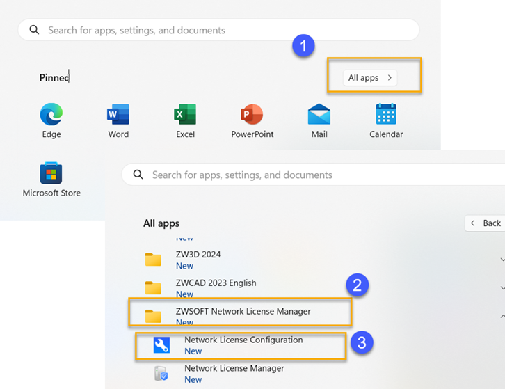Go back using the Back button
Image resolution: width=505 pixels, height=389 pixels.
pyautogui.click(x=485, y=223)
